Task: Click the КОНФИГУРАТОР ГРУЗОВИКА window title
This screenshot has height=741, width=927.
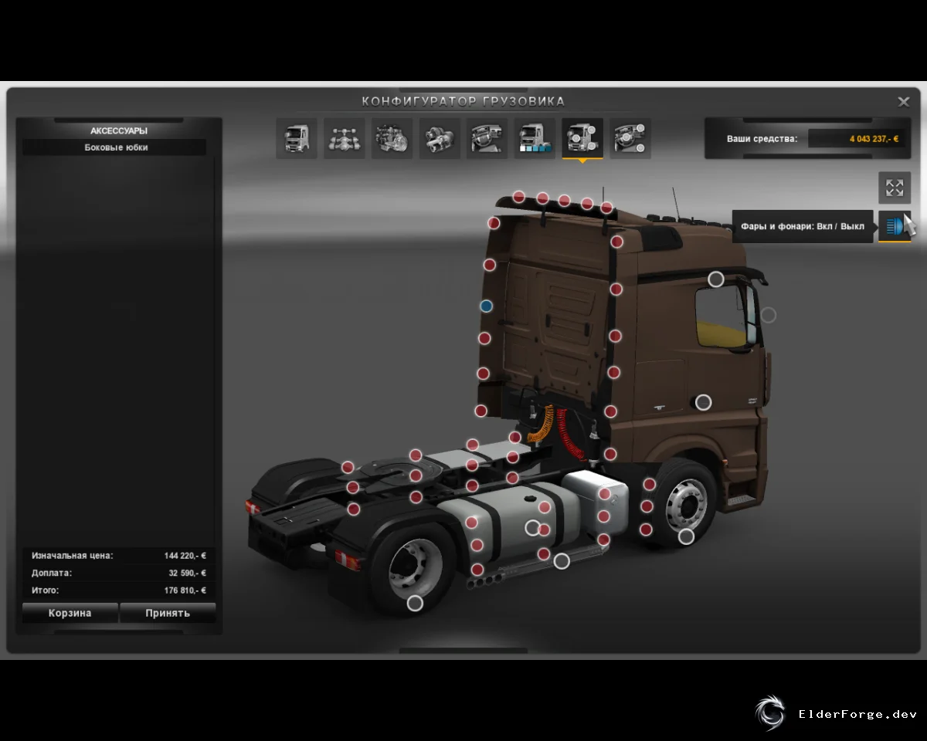Action: [x=463, y=101]
